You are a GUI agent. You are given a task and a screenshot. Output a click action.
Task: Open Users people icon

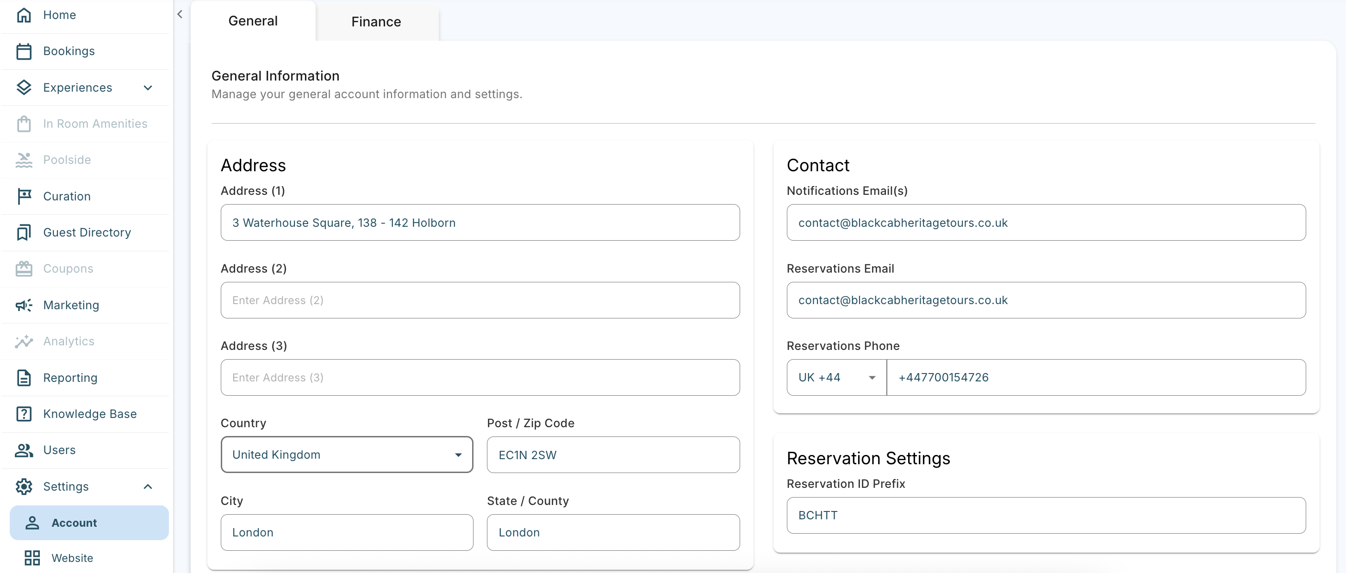coord(24,450)
